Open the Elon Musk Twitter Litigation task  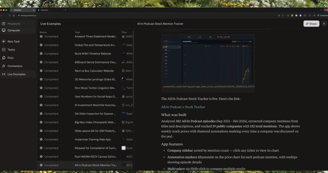(96, 88)
